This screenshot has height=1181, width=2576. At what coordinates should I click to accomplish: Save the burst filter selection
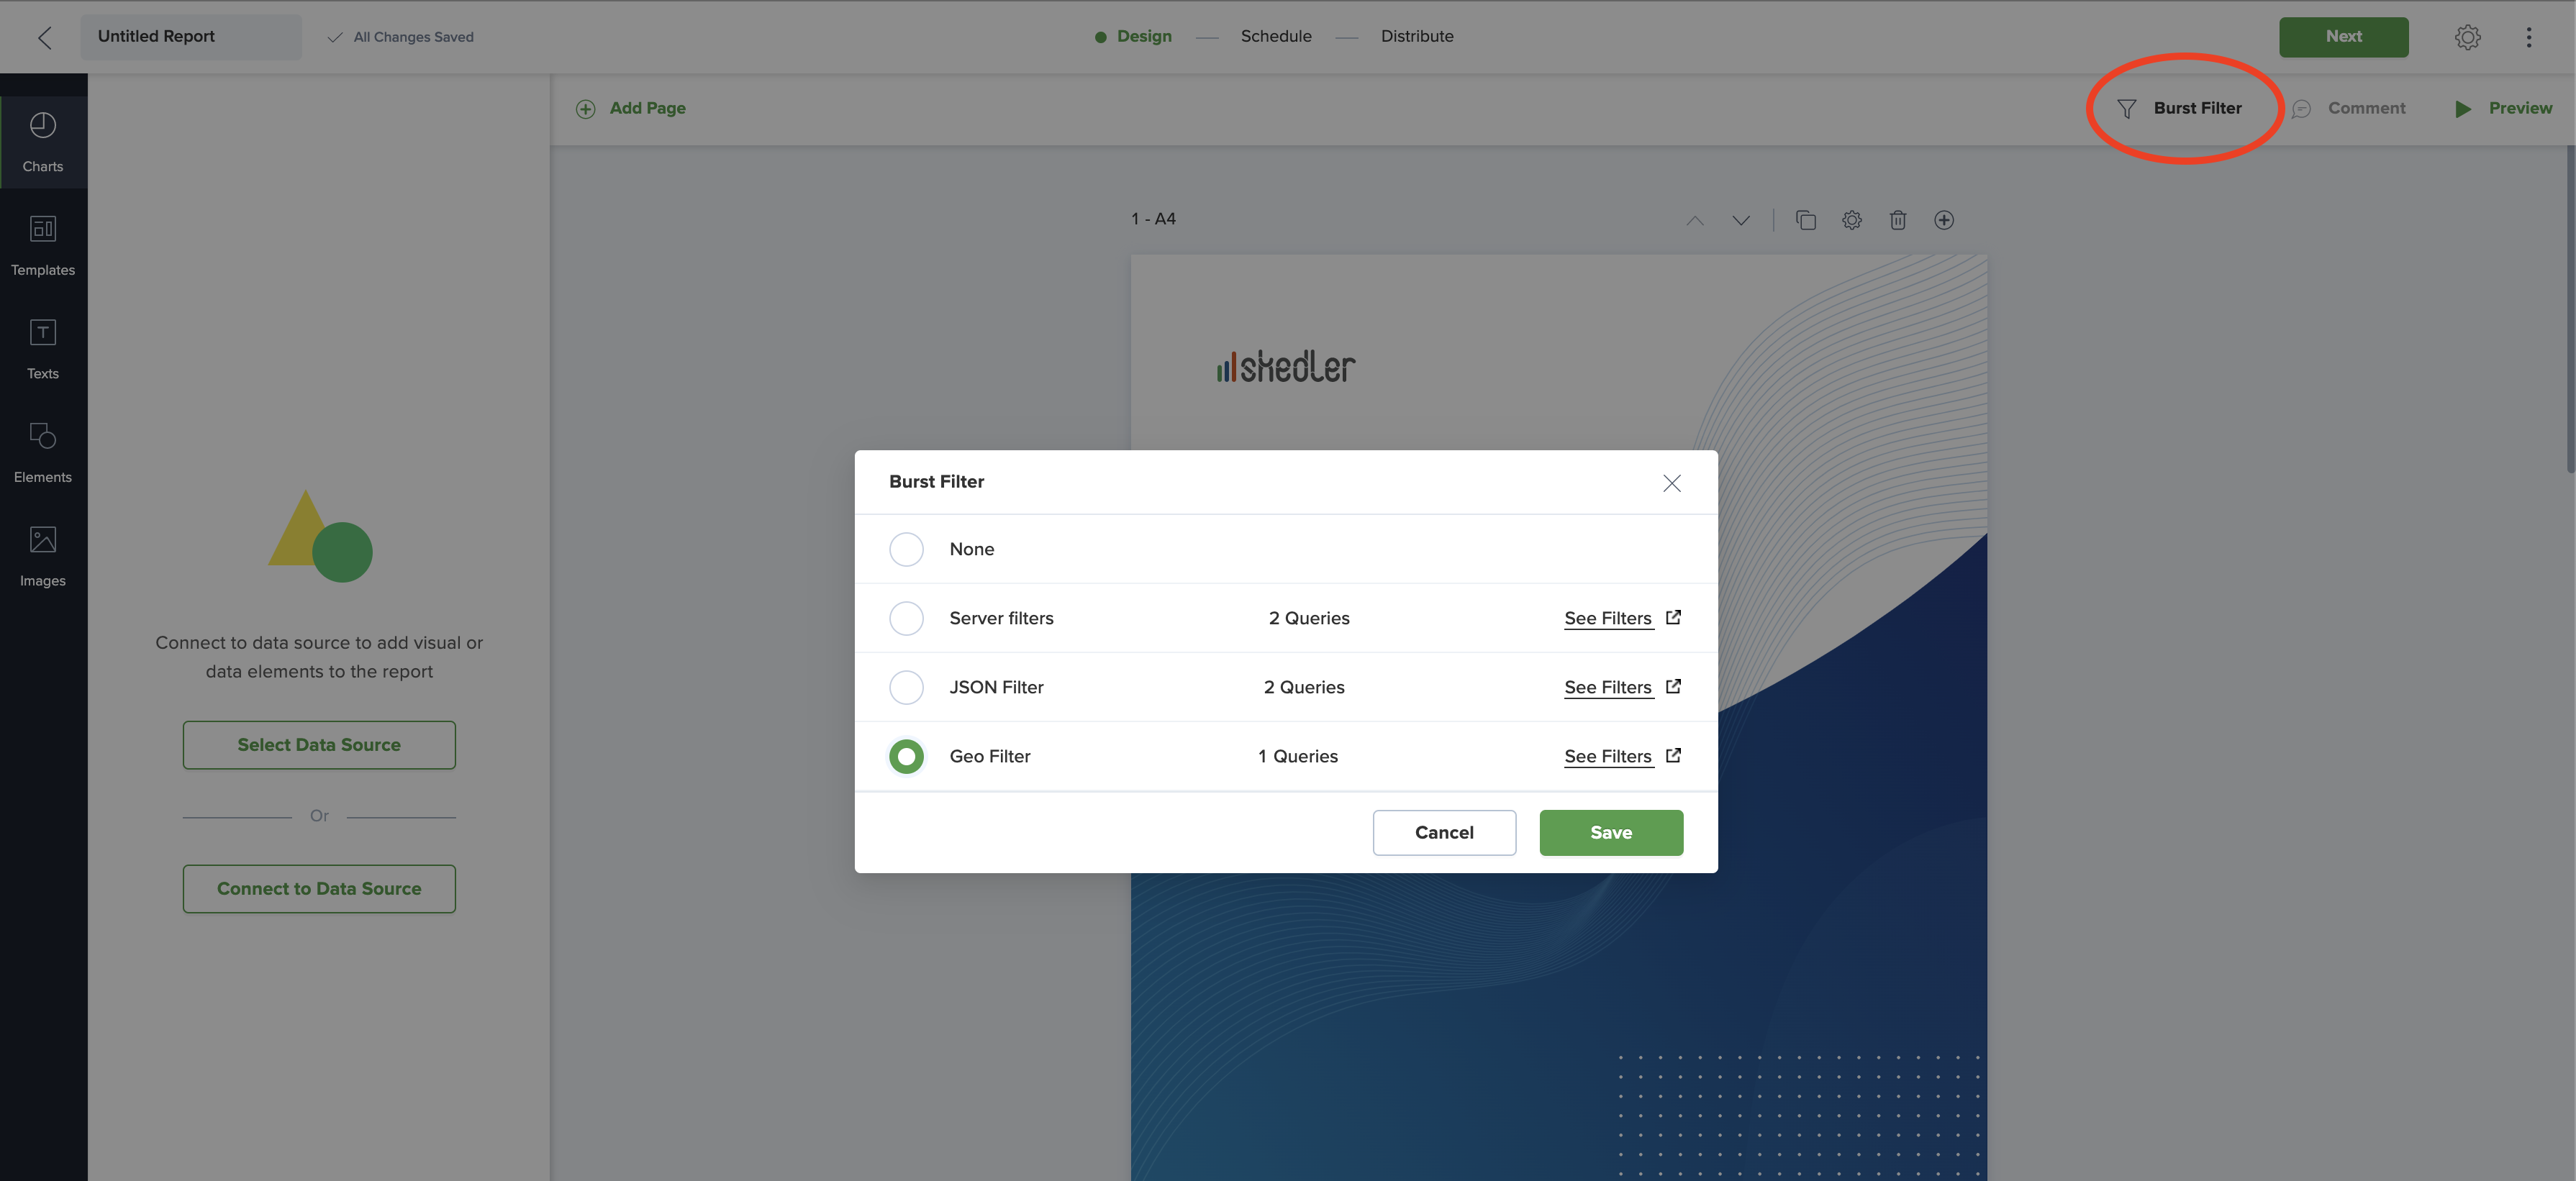click(1610, 832)
